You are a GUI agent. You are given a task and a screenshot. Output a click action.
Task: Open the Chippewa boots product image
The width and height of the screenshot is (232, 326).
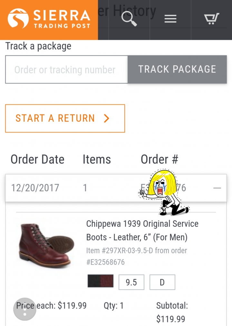tap(46, 245)
